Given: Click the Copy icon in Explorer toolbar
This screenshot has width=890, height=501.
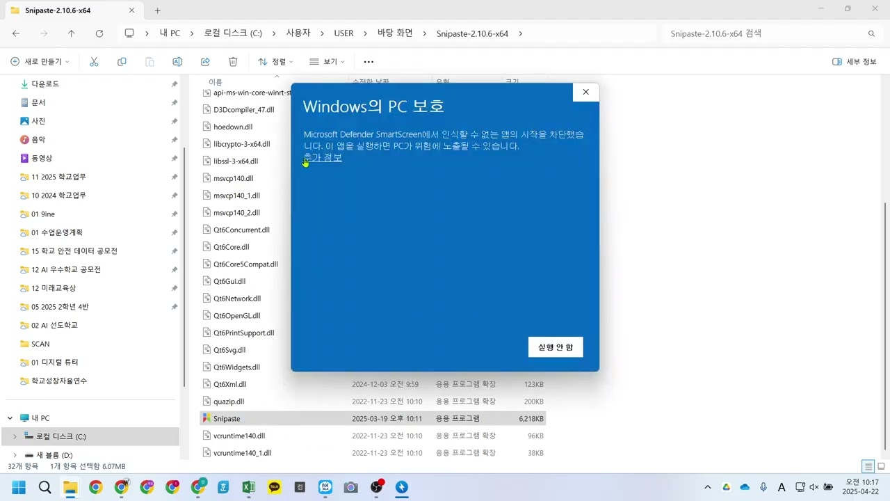Looking at the screenshot, I should [122, 62].
